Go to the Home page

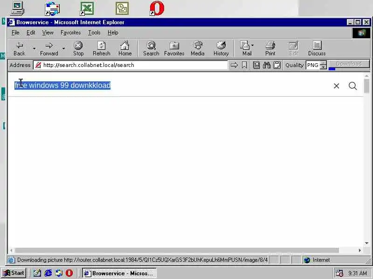click(x=125, y=49)
